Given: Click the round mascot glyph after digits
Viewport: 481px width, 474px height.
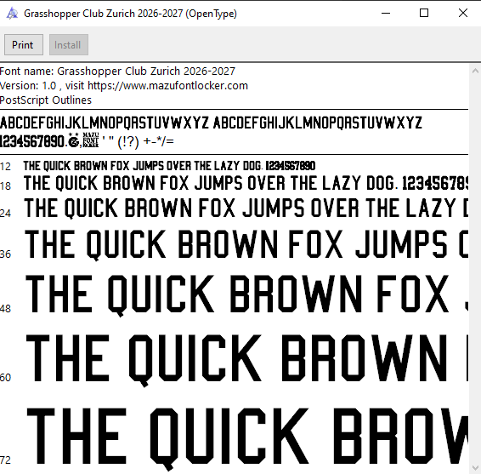Looking at the screenshot, I should [x=74, y=140].
